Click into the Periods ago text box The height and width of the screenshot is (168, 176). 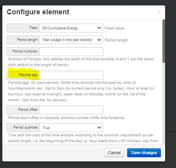71,75
